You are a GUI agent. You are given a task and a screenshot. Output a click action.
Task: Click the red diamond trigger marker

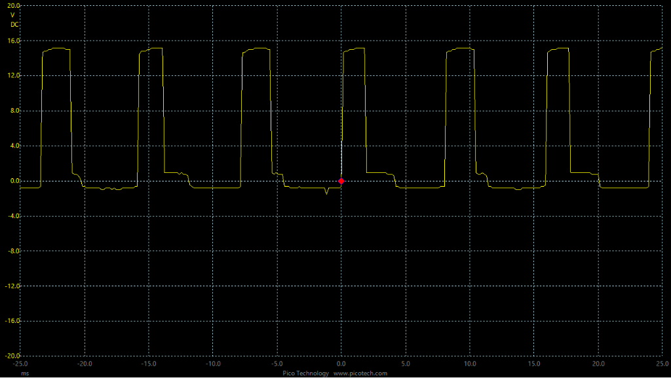coord(341,181)
